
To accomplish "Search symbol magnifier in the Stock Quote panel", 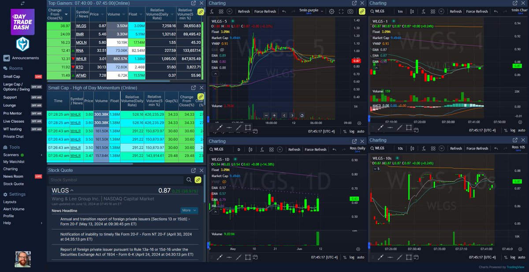I will click(x=189, y=180).
